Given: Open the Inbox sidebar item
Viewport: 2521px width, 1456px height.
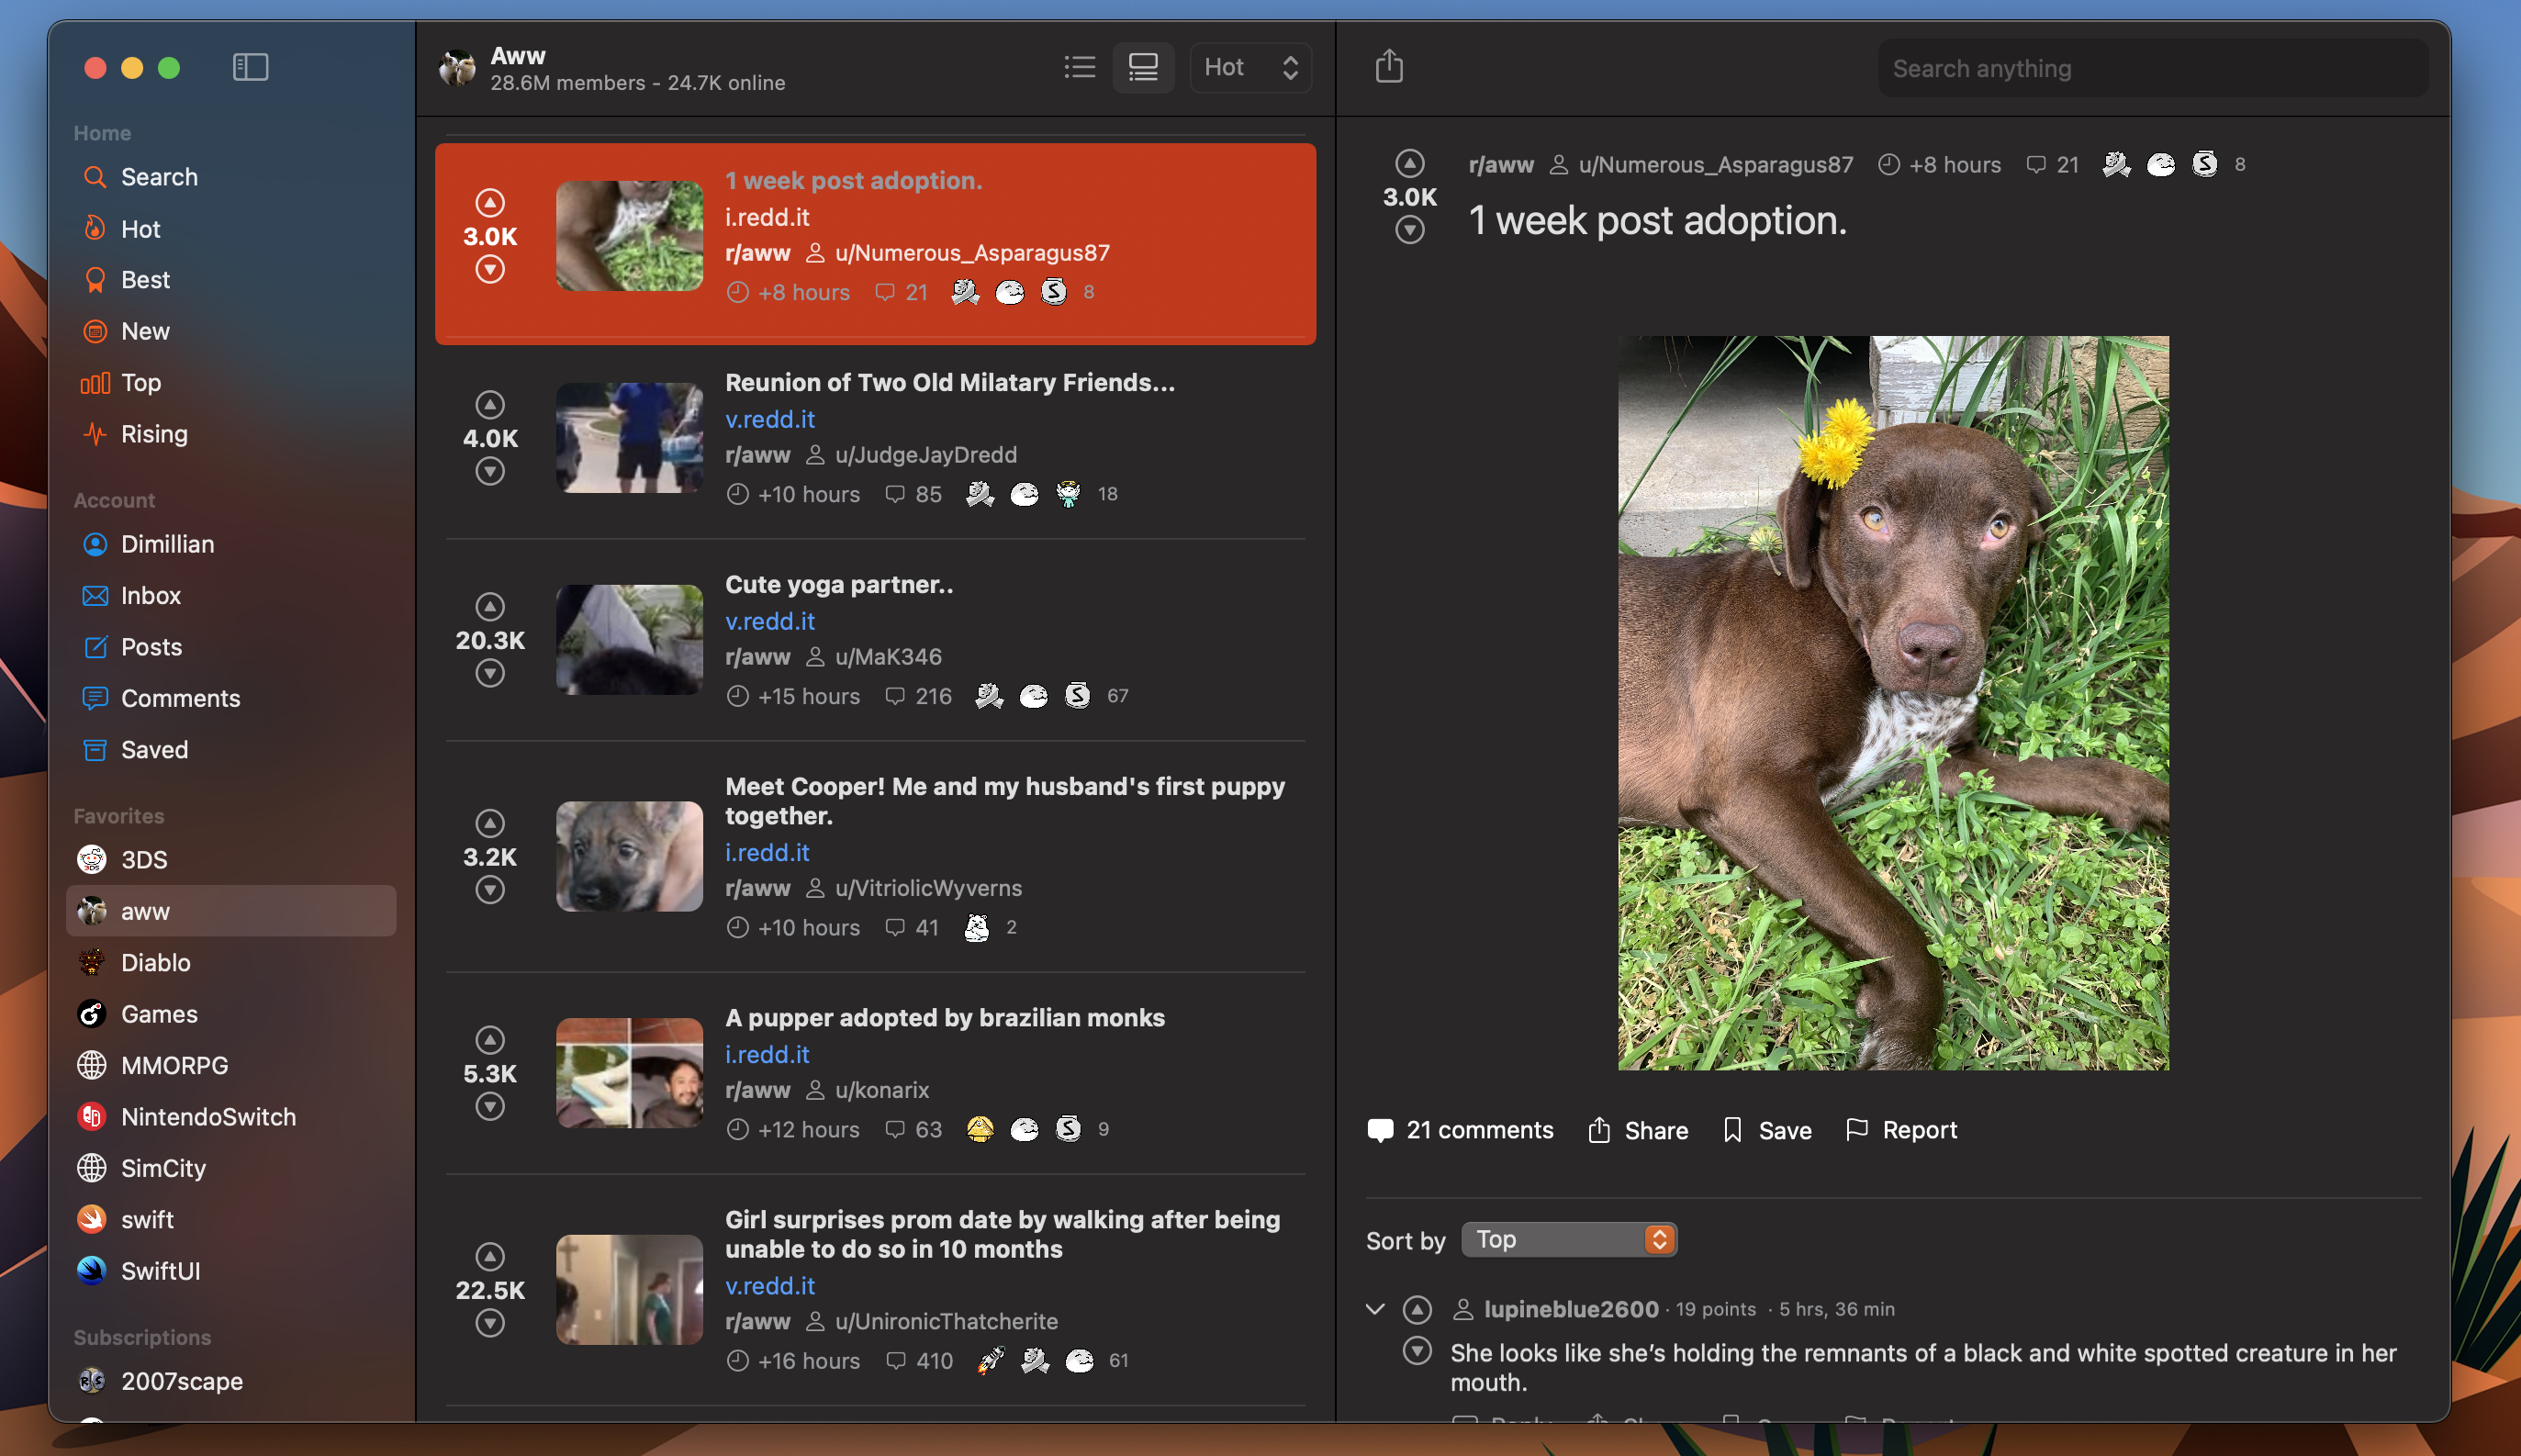Looking at the screenshot, I should [150, 595].
